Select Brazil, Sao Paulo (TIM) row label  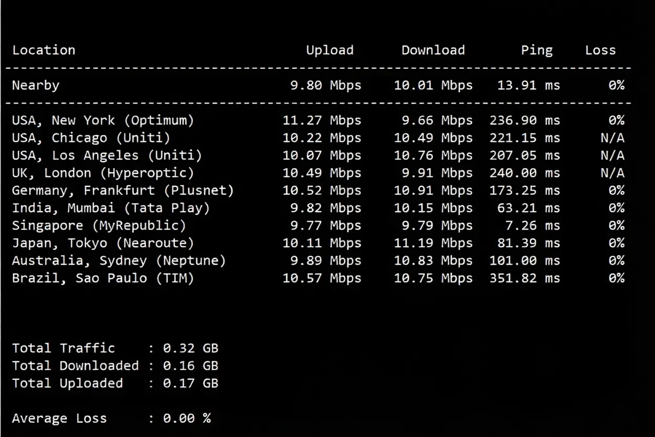(103, 278)
